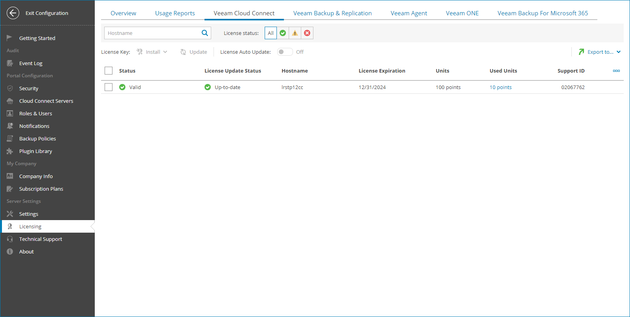The width and height of the screenshot is (630, 317).
Task: Click the 02067762 support ID cell
Action: tap(573, 87)
